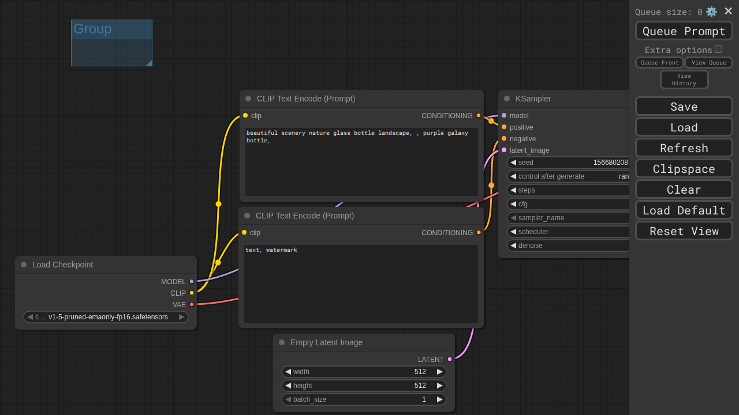Image resolution: width=739 pixels, height=415 pixels.
Task: Open the sampler_name dropdown
Action: click(x=569, y=218)
